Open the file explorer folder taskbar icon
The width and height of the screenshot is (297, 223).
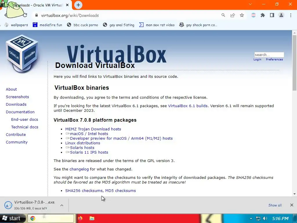pyautogui.click(x=92, y=218)
